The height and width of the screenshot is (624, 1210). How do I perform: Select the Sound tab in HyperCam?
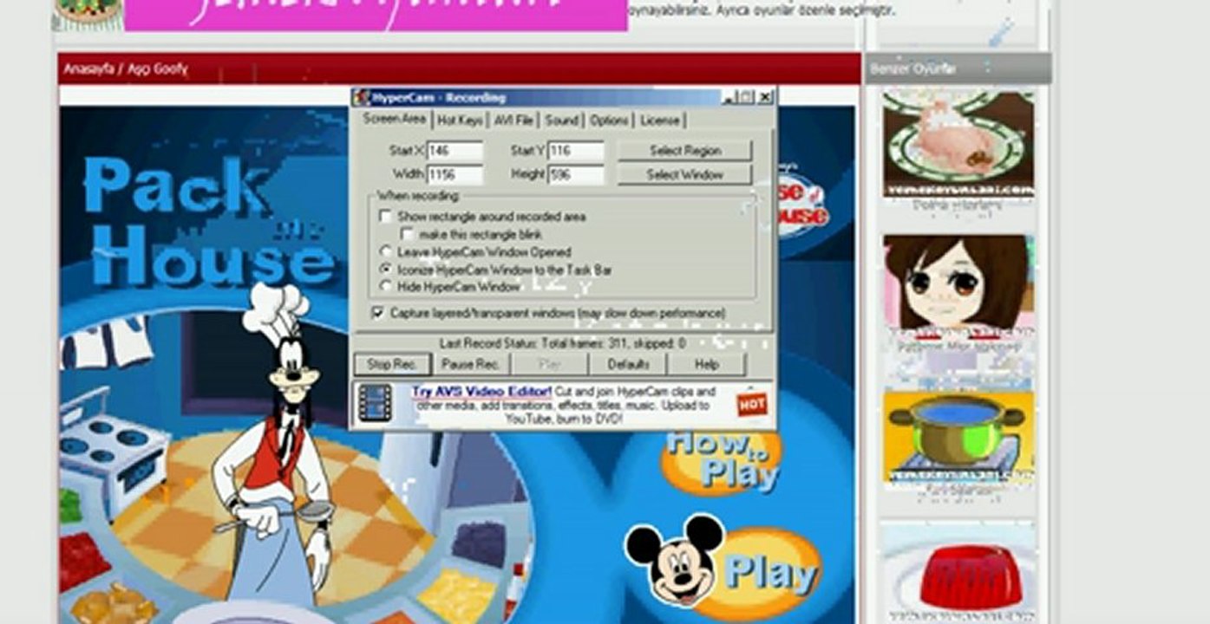tap(562, 120)
